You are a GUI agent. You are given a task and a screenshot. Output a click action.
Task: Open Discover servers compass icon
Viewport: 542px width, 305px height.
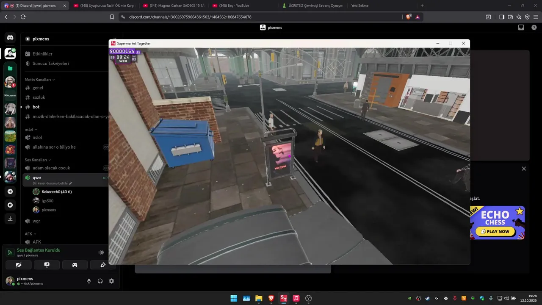10,205
